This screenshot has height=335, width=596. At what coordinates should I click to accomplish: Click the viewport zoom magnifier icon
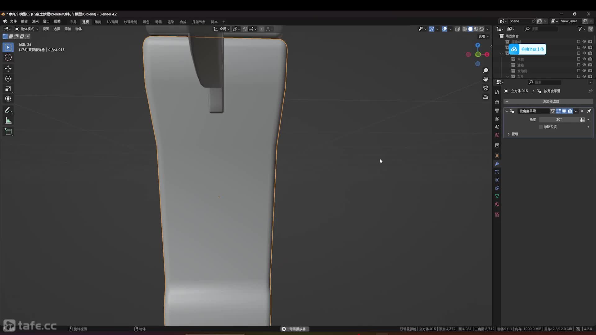click(x=485, y=70)
